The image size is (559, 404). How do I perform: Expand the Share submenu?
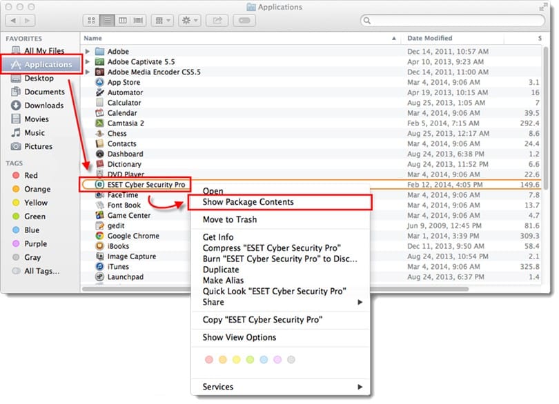click(280, 302)
